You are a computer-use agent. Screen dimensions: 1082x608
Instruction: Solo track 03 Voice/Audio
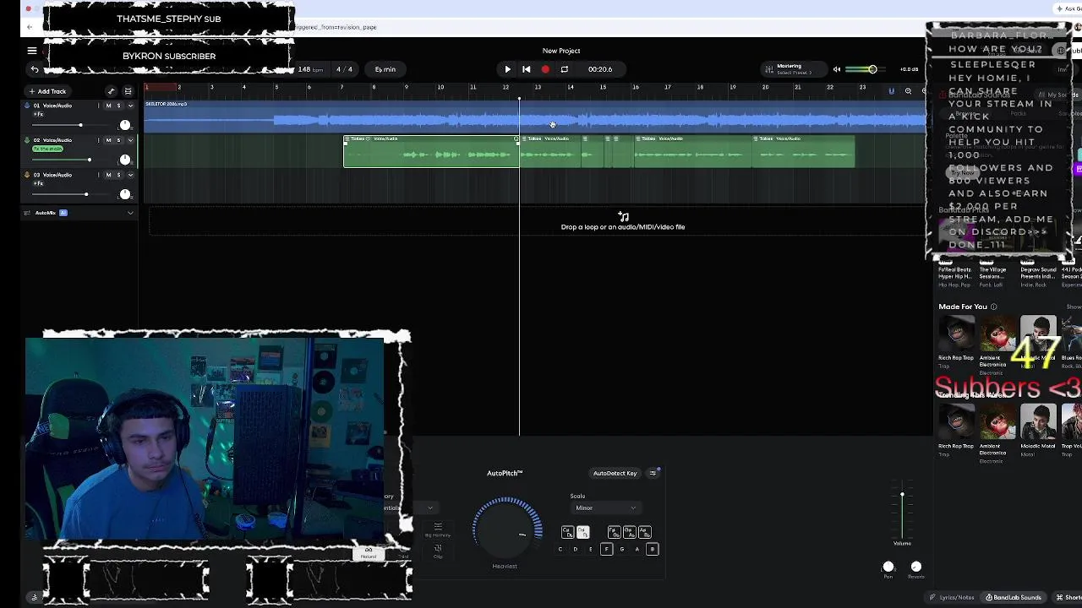point(118,175)
